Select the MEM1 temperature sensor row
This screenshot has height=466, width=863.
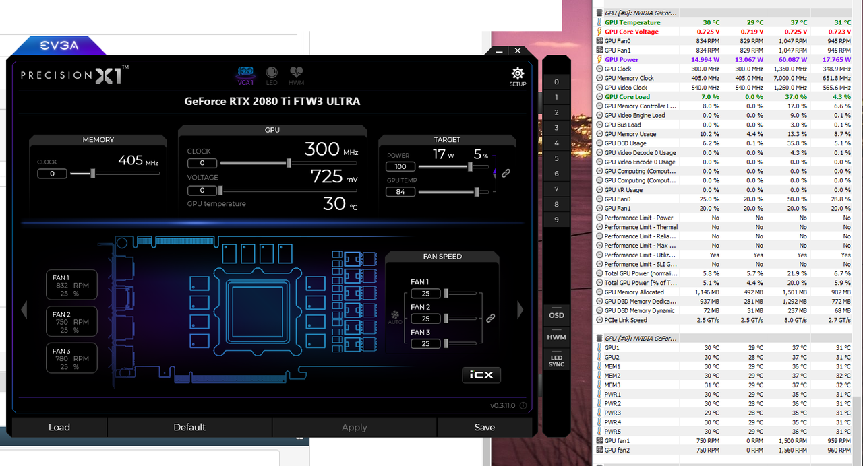pyautogui.click(x=724, y=366)
